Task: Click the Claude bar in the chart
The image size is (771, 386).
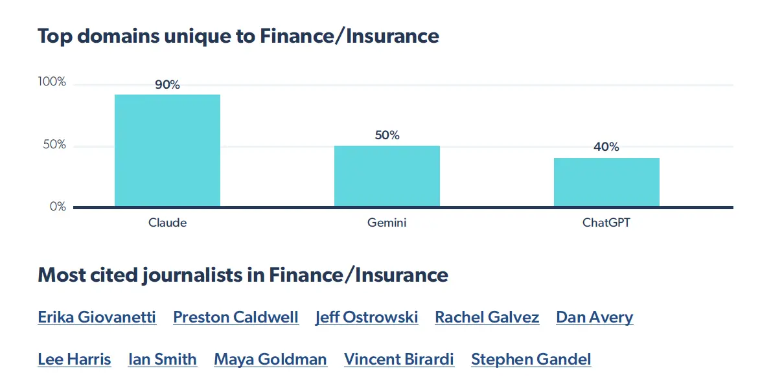Action: pos(167,151)
